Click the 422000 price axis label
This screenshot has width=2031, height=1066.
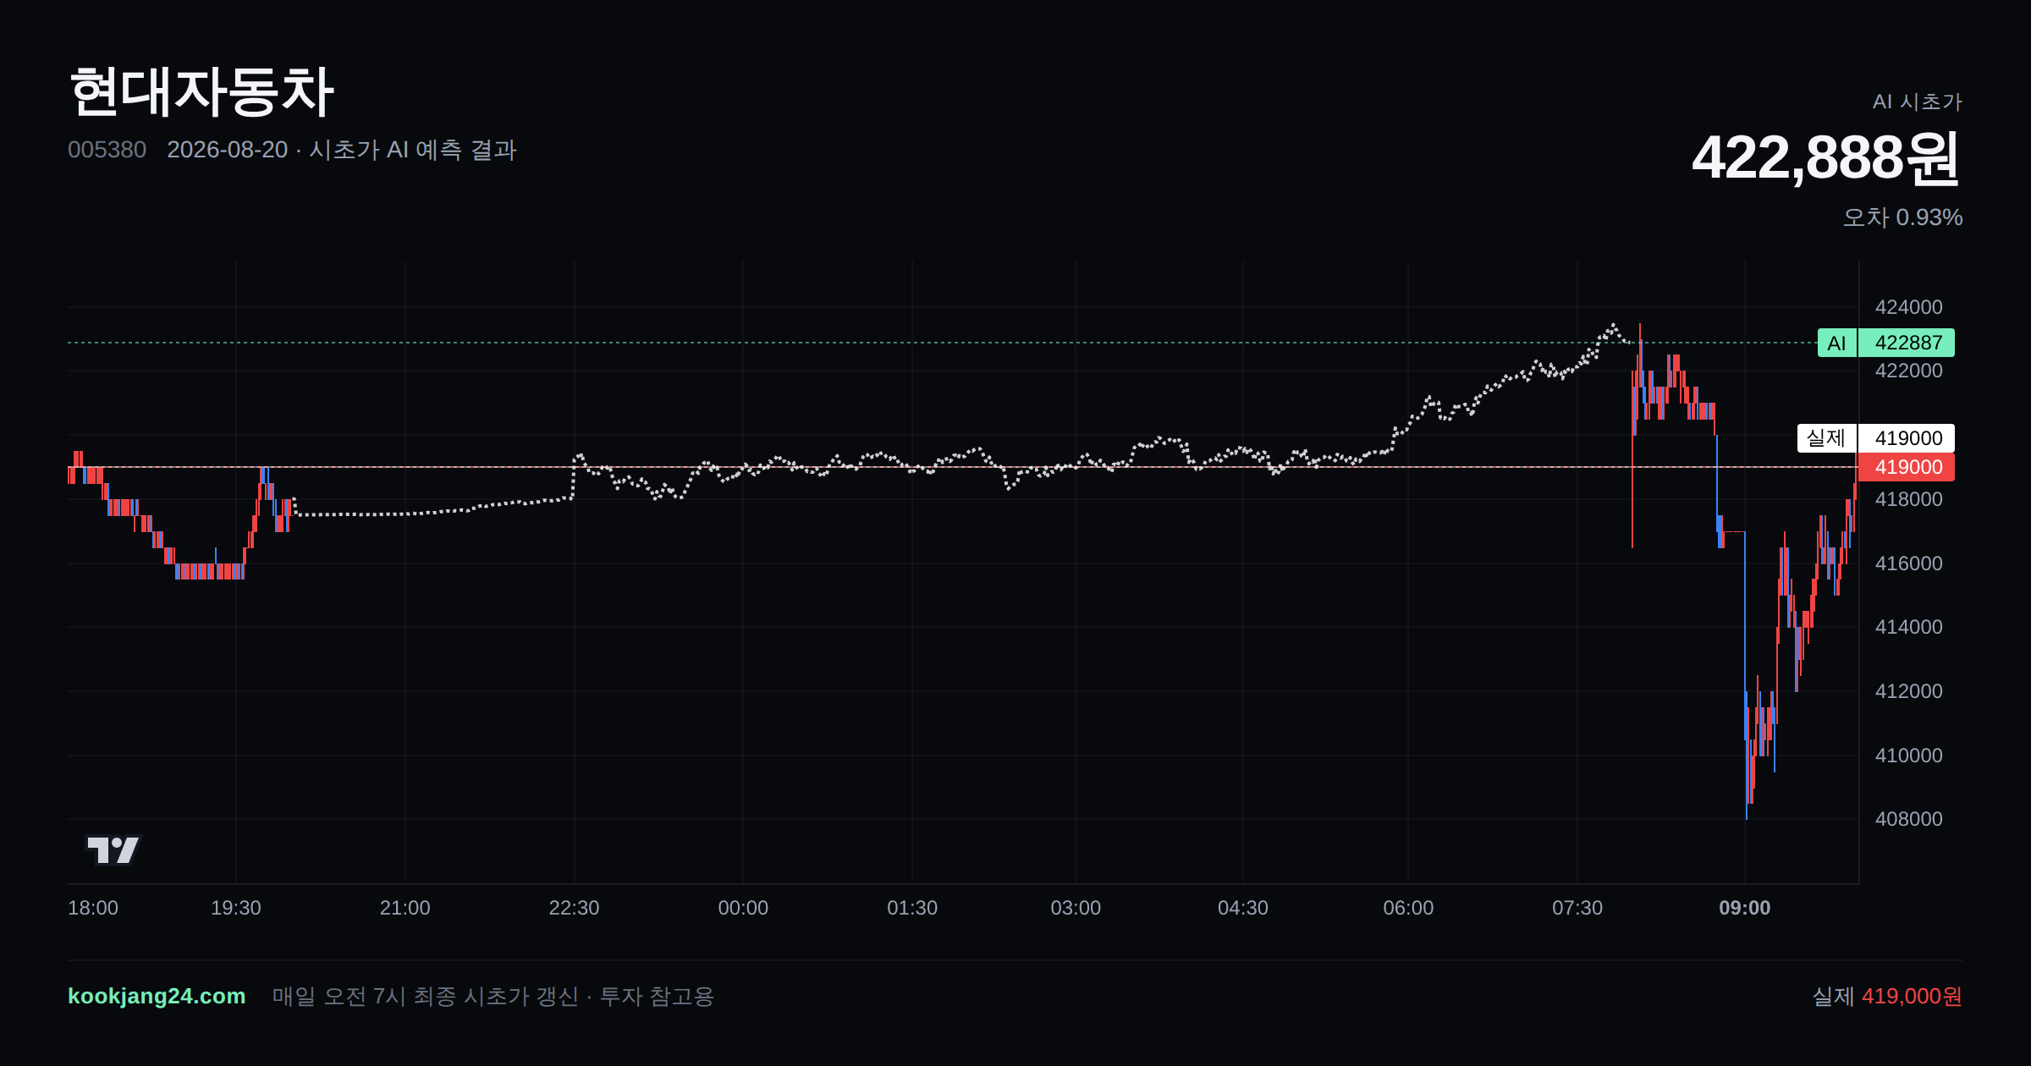[x=1909, y=371]
